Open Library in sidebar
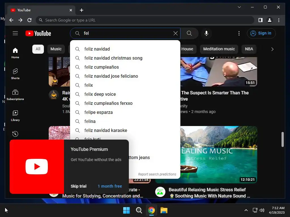The image size is (290, 217). coord(15,116)
